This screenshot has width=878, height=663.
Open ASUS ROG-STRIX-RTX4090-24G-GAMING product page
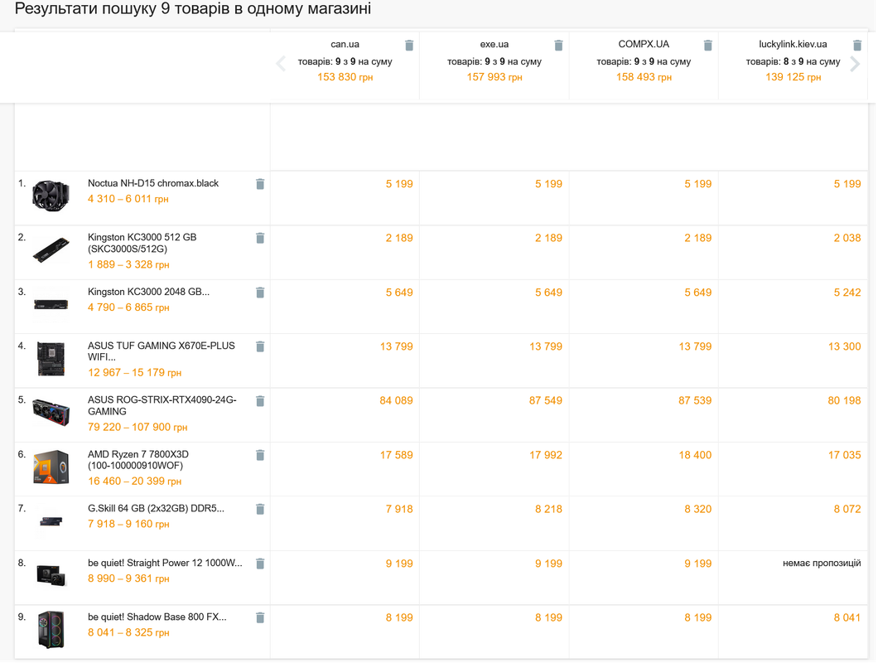[x=162, y=406]
